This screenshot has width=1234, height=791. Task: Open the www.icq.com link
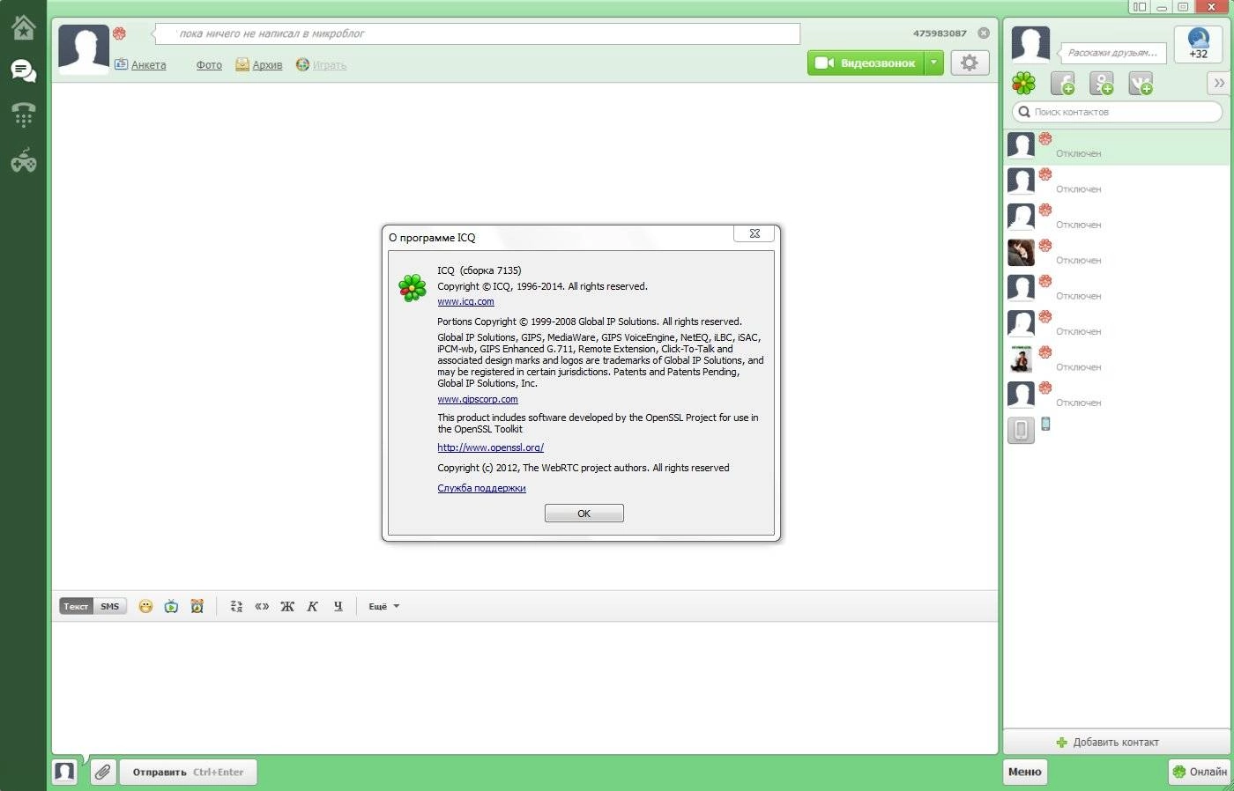click(x=465, y=302)
